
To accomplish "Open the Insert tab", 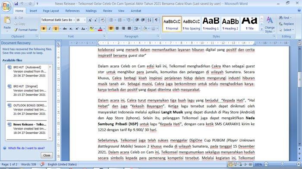I will click(33, 11).
